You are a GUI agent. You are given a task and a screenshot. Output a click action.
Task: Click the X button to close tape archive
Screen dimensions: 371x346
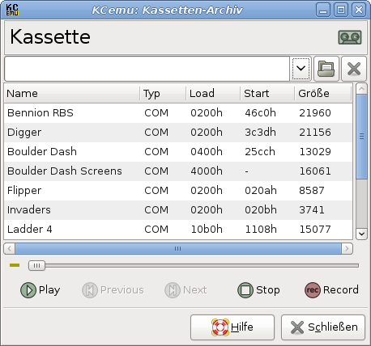point(354,69)
